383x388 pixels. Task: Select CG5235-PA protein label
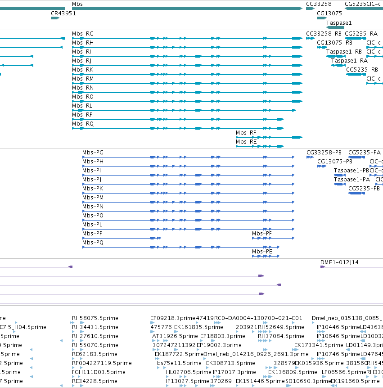coord(365,153)
